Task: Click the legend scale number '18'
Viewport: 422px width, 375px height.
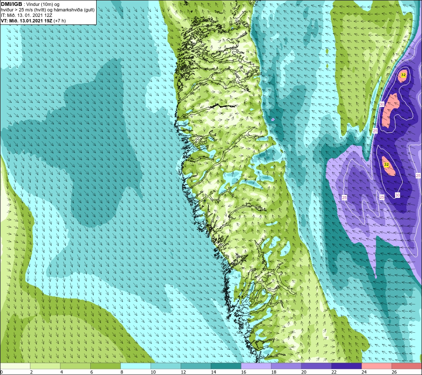Action: (x=274, y=372)
